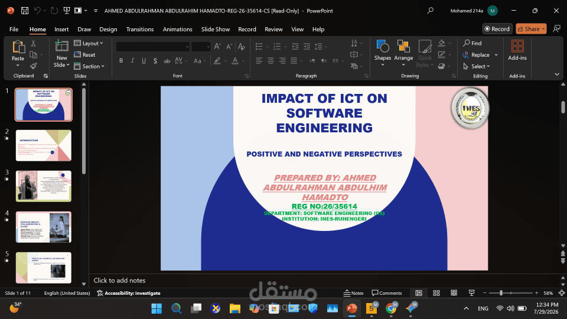567x319 pixels.
Task: Select the Format Painter brush
Action: [33, 66]
